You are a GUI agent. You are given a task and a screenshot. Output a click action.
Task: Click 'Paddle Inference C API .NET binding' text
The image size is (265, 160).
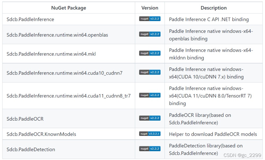point(209,19)
